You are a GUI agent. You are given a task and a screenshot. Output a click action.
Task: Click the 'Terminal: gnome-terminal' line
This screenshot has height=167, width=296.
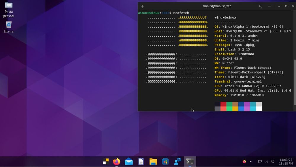238,81
